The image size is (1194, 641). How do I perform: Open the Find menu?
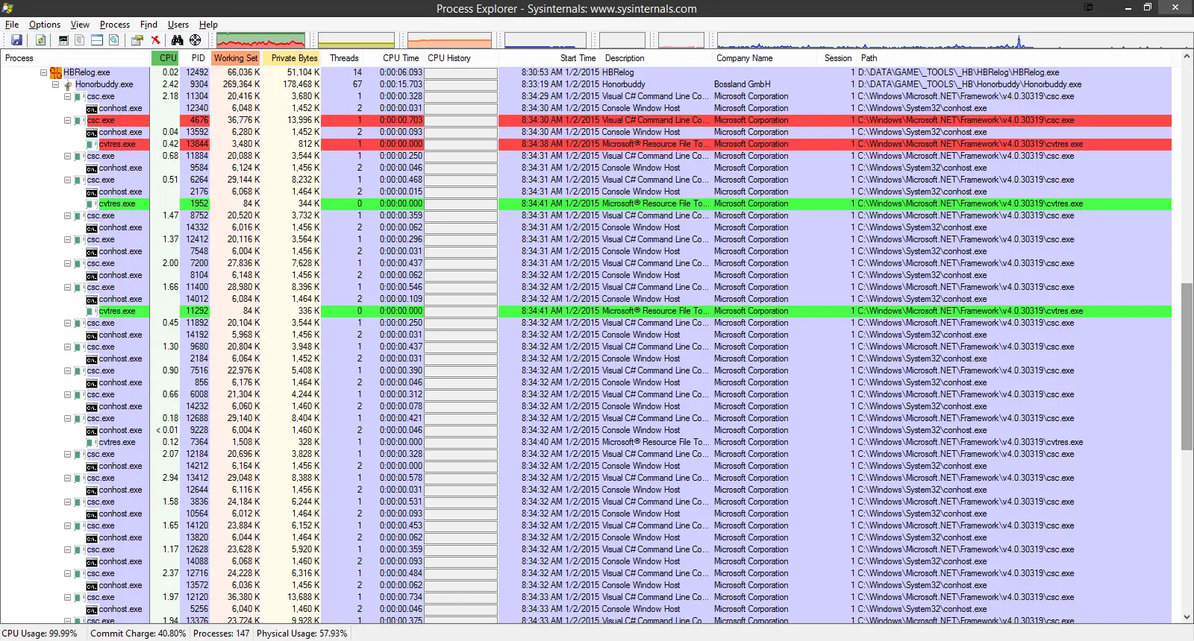point(149,25)
